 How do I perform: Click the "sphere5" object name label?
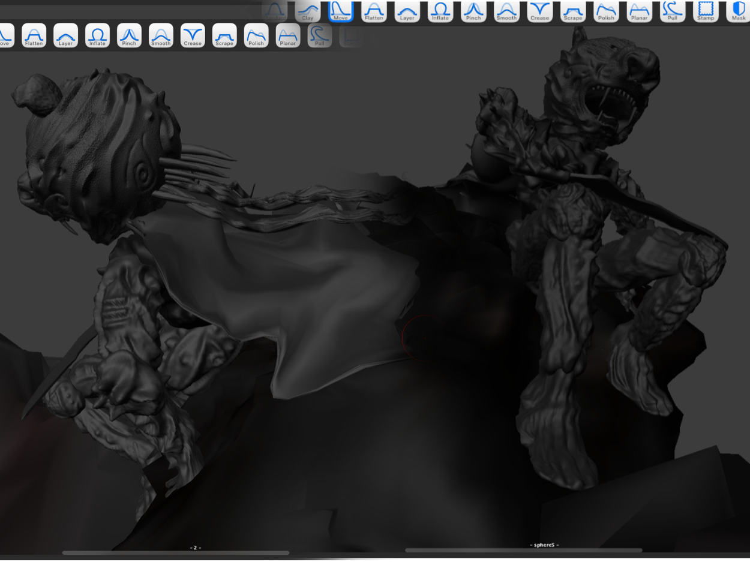coord(544,545)
